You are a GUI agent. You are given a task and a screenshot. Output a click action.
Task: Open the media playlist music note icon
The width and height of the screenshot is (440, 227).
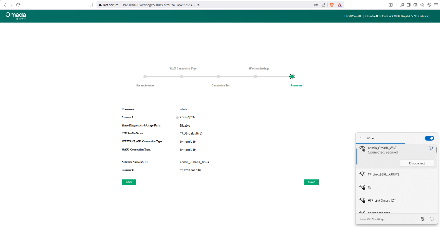(x=402, y=5)
